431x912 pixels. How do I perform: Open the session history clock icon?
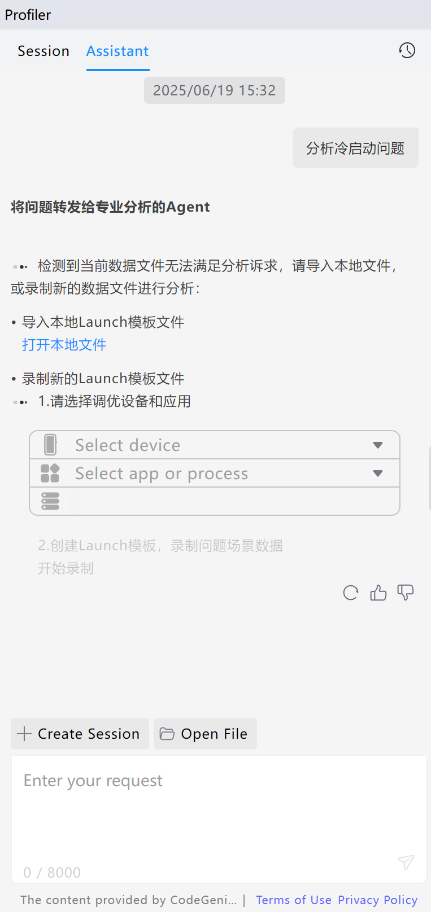pos(407,50)
